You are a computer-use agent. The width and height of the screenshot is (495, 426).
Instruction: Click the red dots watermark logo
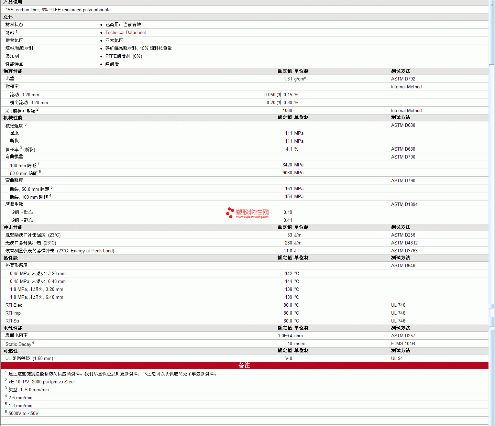coord(230,213)
